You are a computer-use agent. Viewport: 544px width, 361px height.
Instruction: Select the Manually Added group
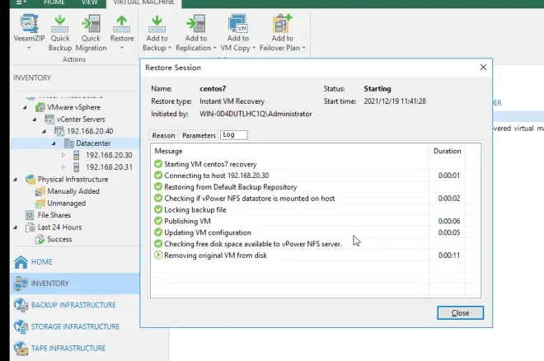tap(73, 191)
